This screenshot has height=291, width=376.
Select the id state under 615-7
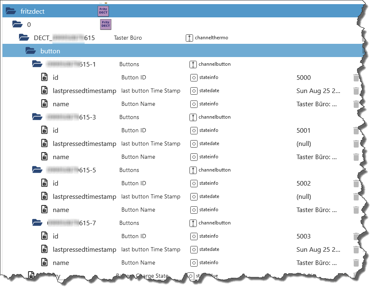(x=55, y=236)
